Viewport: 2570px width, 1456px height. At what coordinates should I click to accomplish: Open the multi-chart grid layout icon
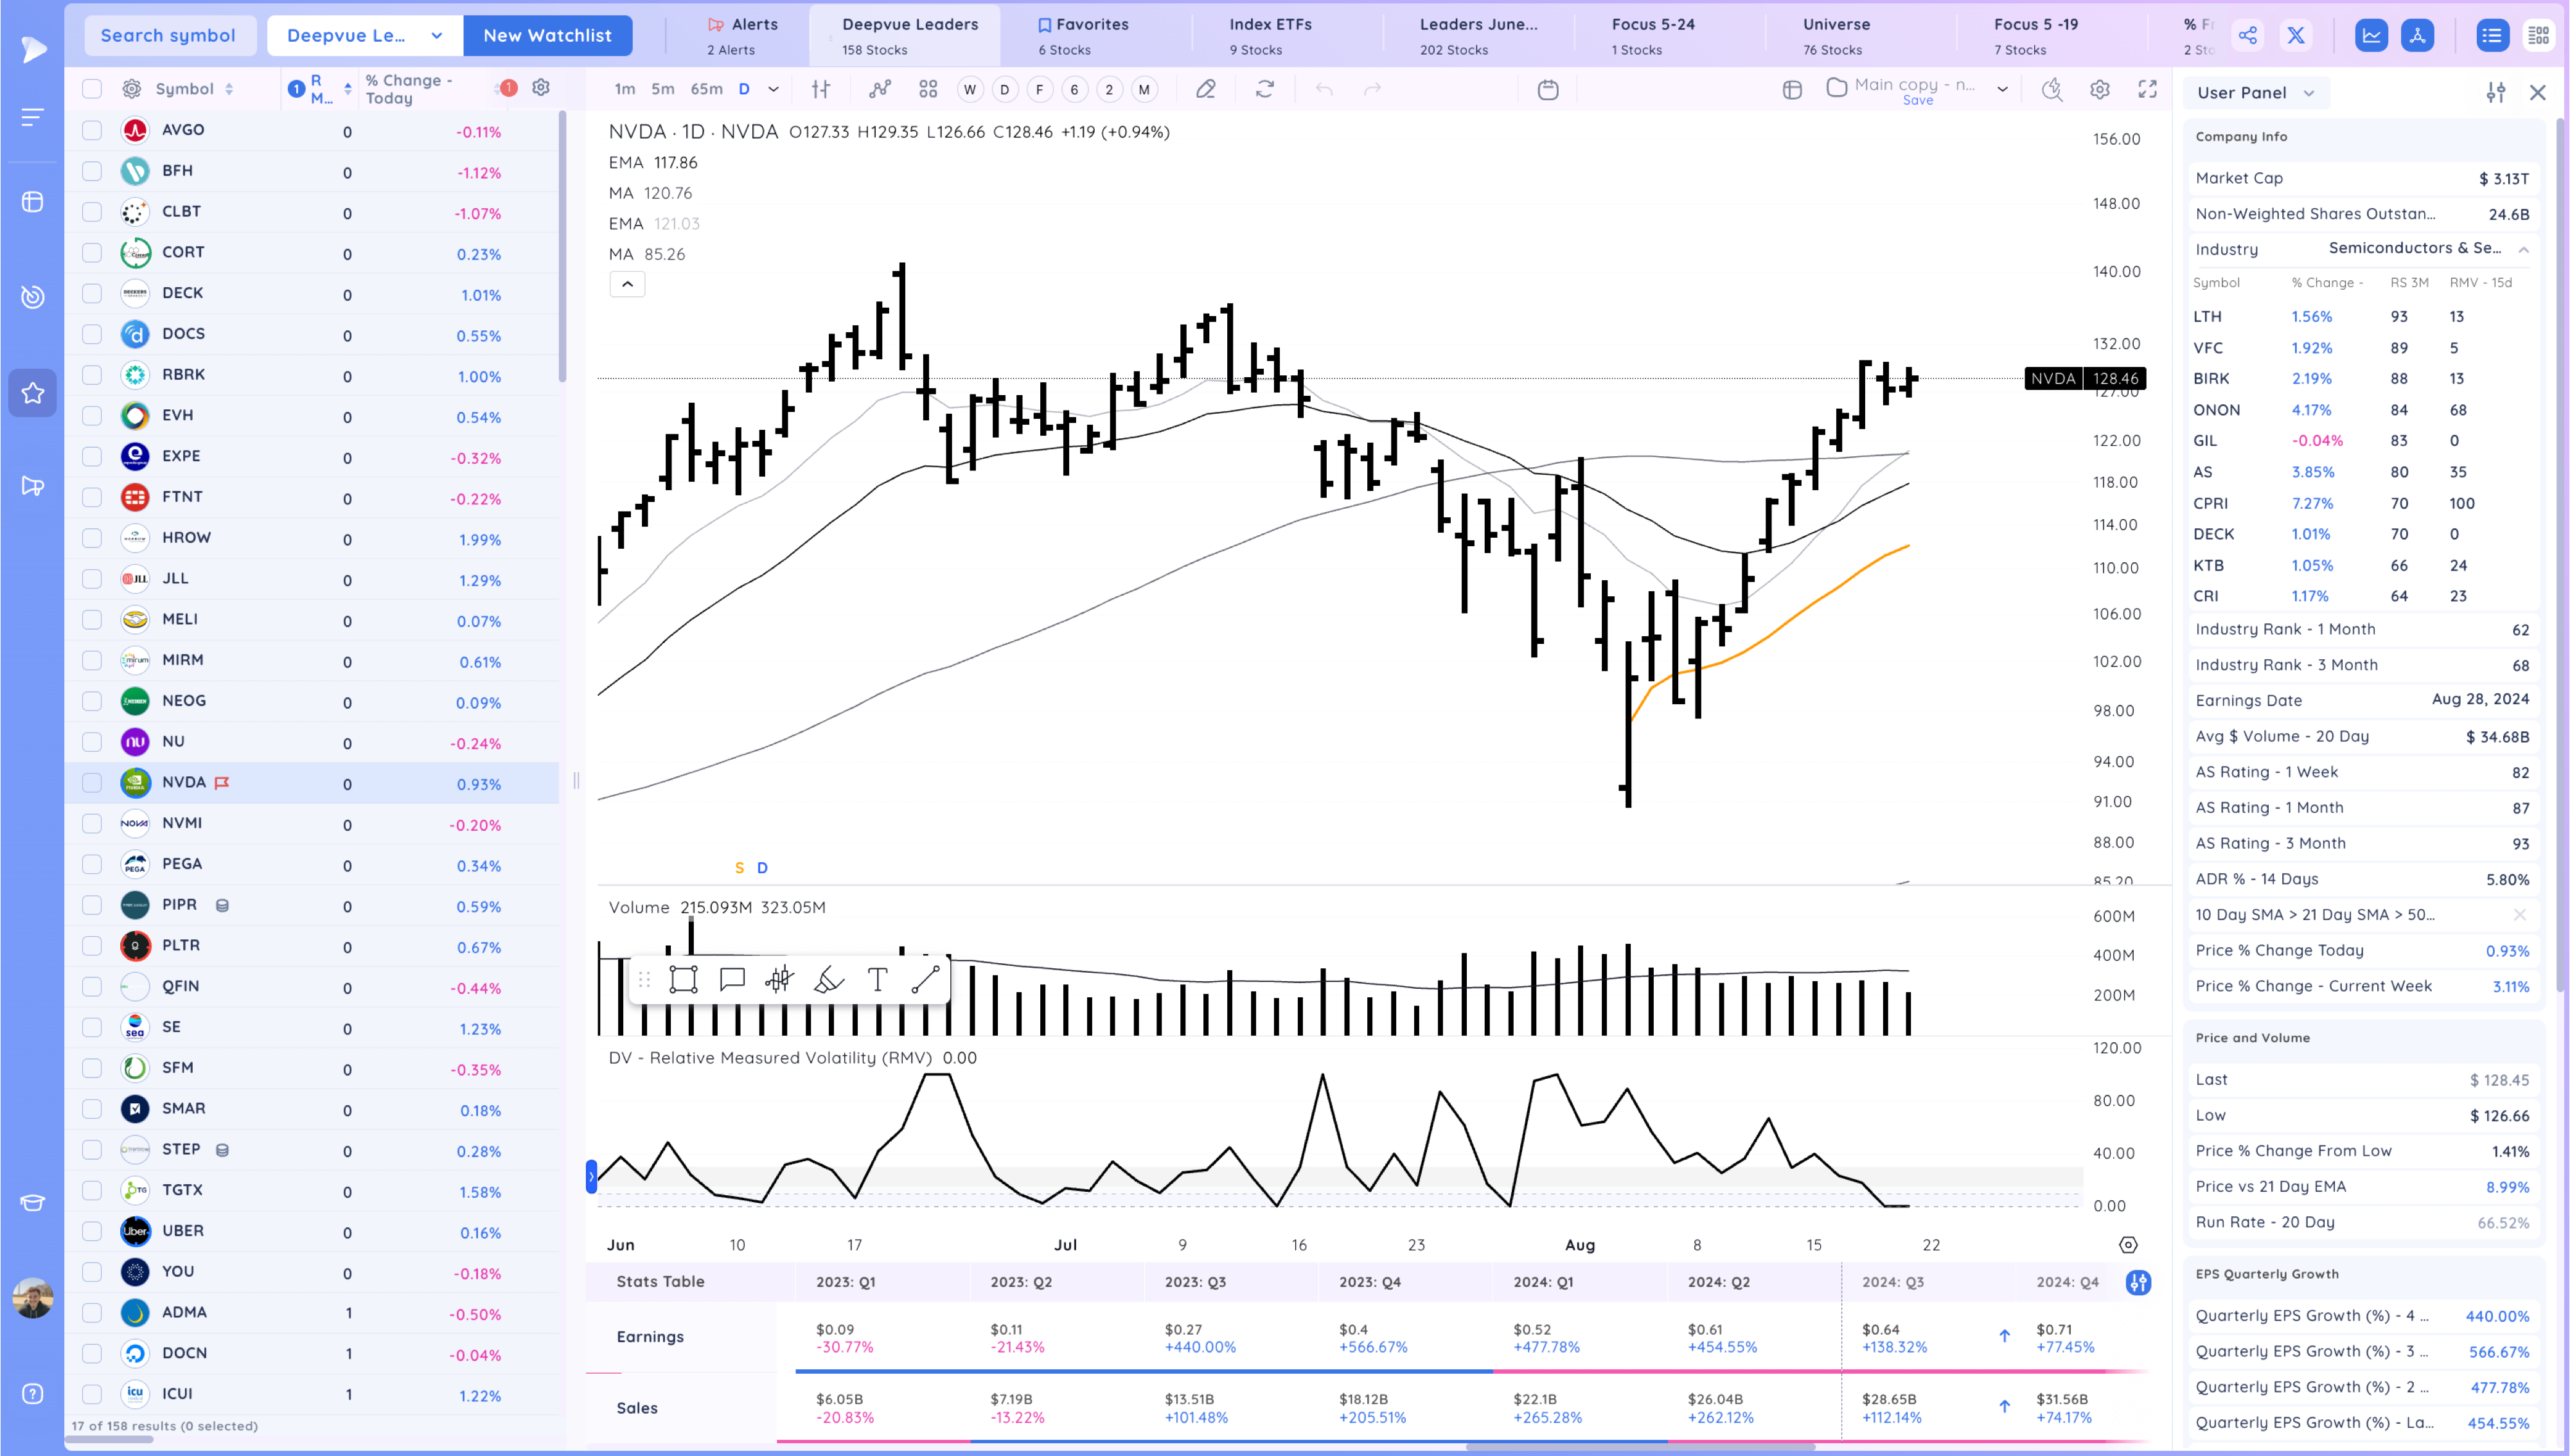[x=928, y=89]
